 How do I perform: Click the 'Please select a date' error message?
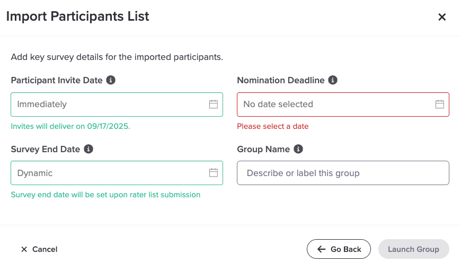click(x=272, y=126)
